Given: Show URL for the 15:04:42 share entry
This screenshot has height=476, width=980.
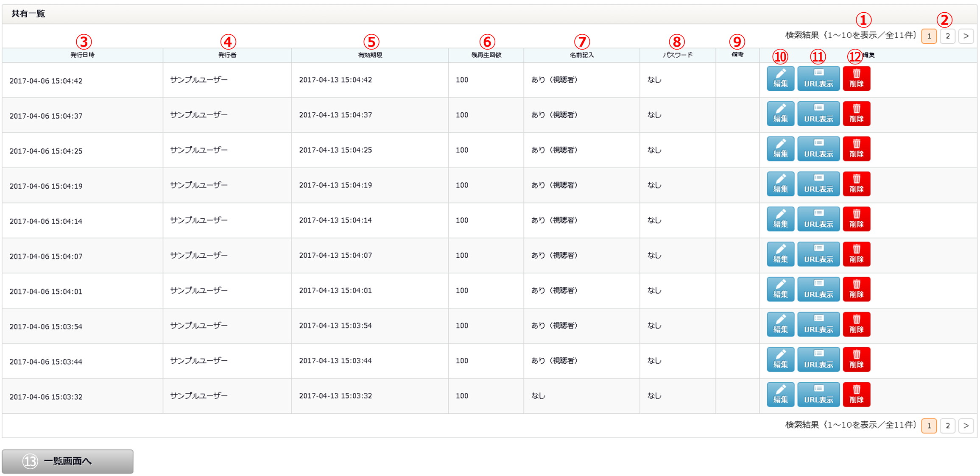Looking at the screenshot, I should [x=818, y=78].
